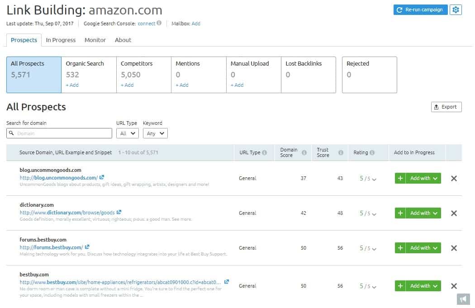Viewport: 475px width, 308px height.
Task: Click the Mailbox Add link
Action: [x=196, y=24]
